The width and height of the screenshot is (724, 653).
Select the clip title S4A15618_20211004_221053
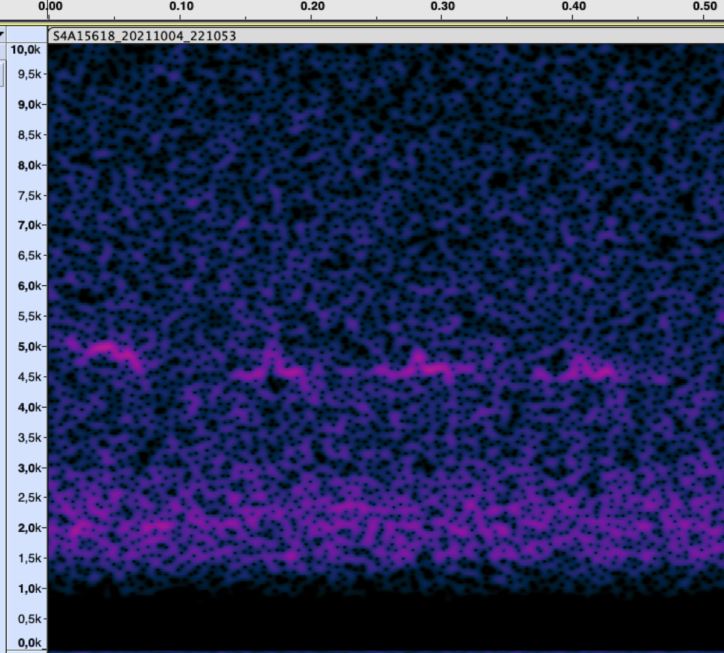point(145,36)
